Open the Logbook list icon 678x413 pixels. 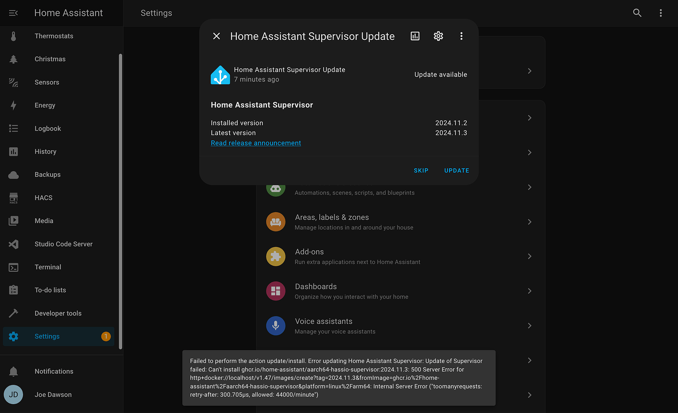pyautogui.click(x=13, y=128)
